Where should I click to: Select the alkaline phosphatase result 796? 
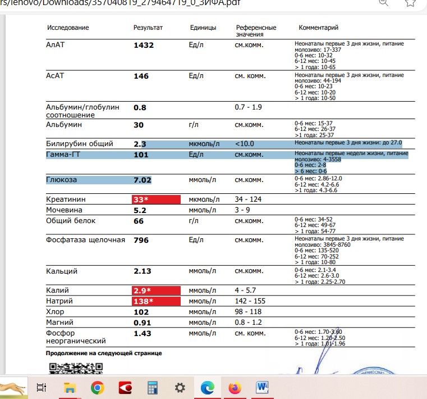pyautogui.click(x=141, y=241)
